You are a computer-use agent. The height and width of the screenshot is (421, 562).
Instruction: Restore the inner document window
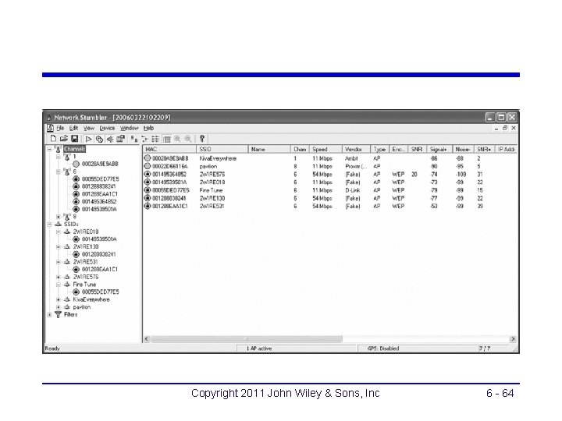[505, 128]
